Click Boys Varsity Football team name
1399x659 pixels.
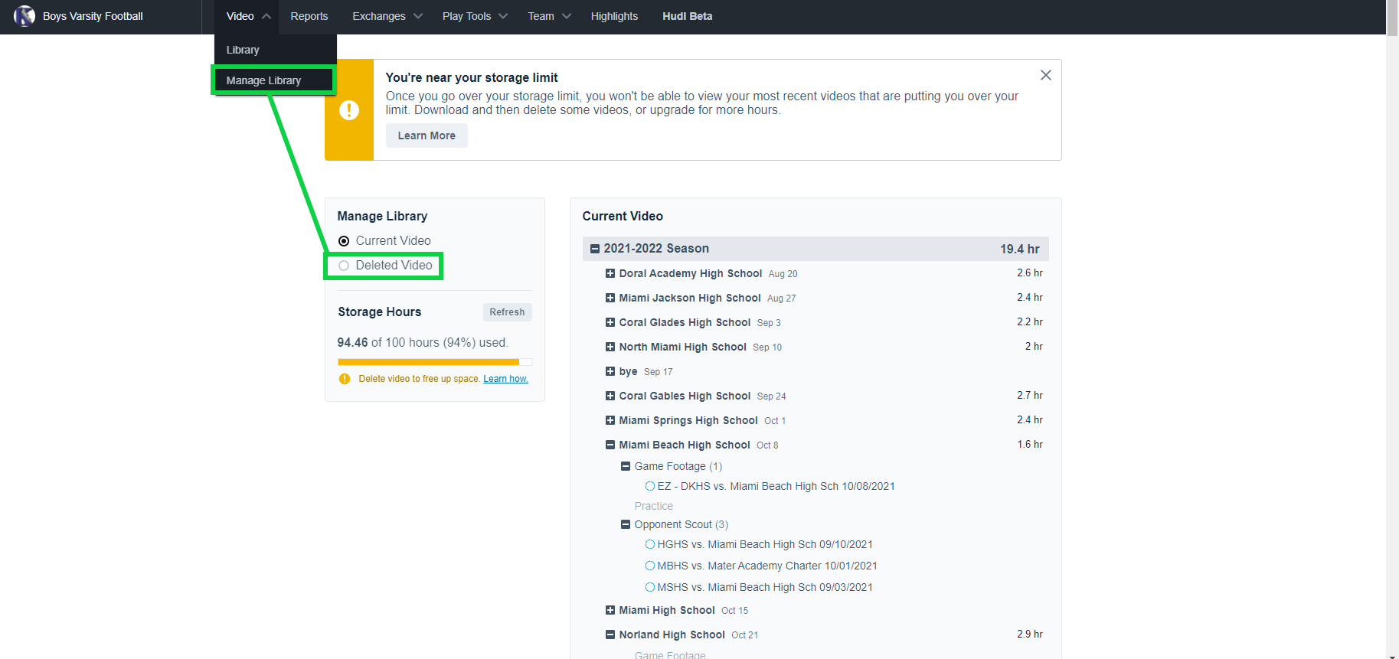(93, 16)
